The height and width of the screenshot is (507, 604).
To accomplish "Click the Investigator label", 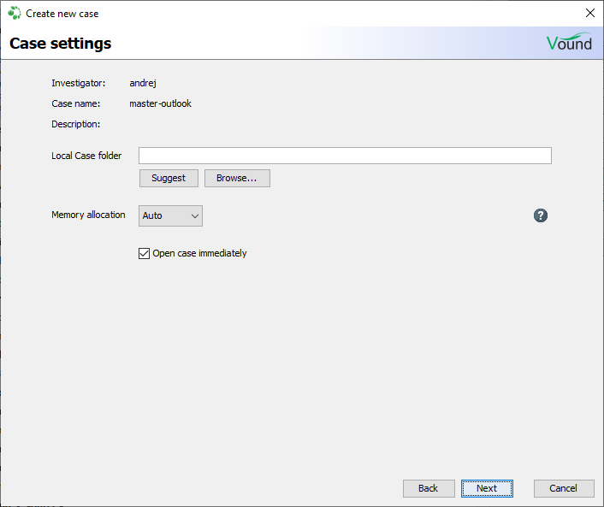I will click(78, 83).
